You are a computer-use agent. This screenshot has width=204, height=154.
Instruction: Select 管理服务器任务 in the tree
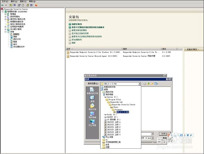tap(17, 22)
